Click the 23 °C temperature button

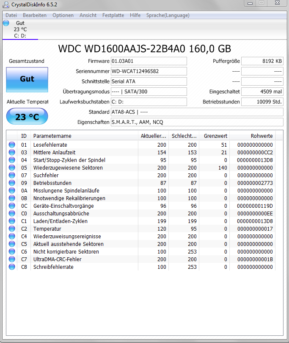pyautogui.click(x=27, y=116)
